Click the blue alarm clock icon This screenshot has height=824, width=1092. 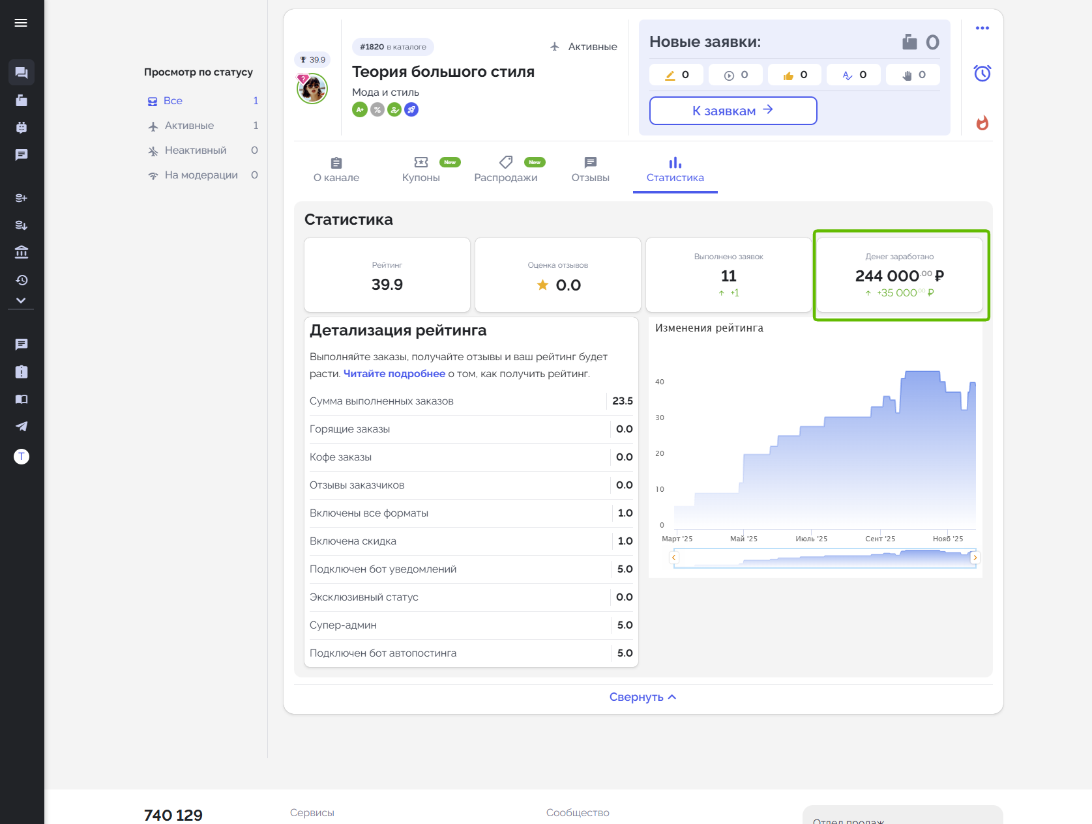(982, 73)
